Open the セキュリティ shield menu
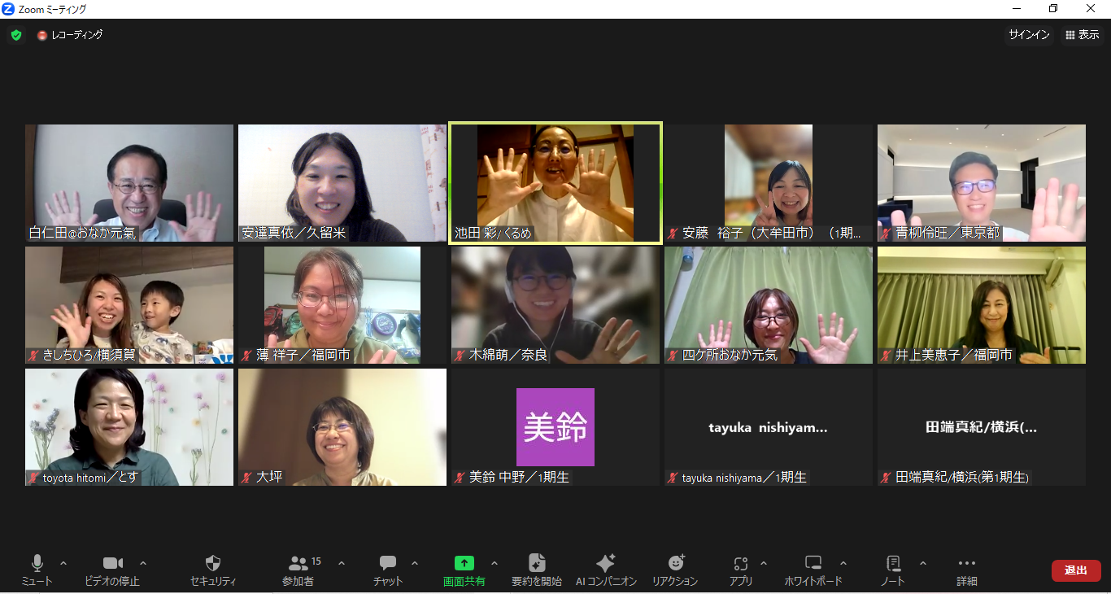 [213, 570]
